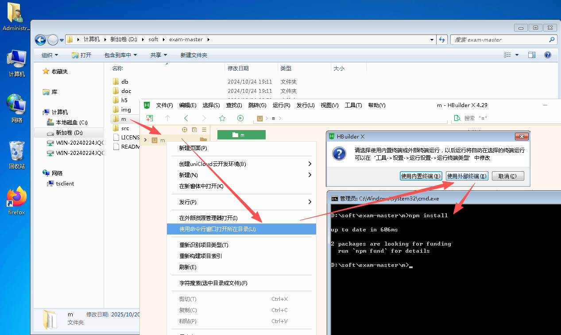Click the 使用外部终端 button
Screen dimensions: 561x335
(x=467, y=176)
